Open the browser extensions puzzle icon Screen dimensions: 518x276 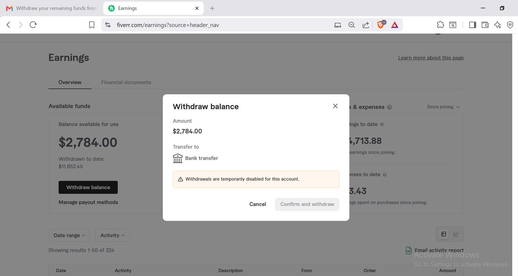point(440,25)
